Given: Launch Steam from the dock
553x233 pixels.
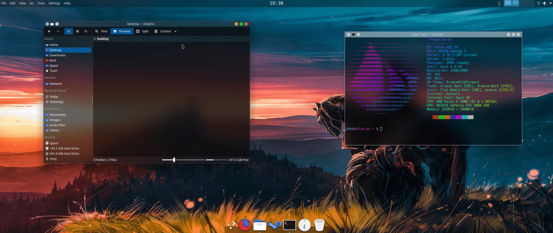Looking at the screenshot, I should [275, 224].
